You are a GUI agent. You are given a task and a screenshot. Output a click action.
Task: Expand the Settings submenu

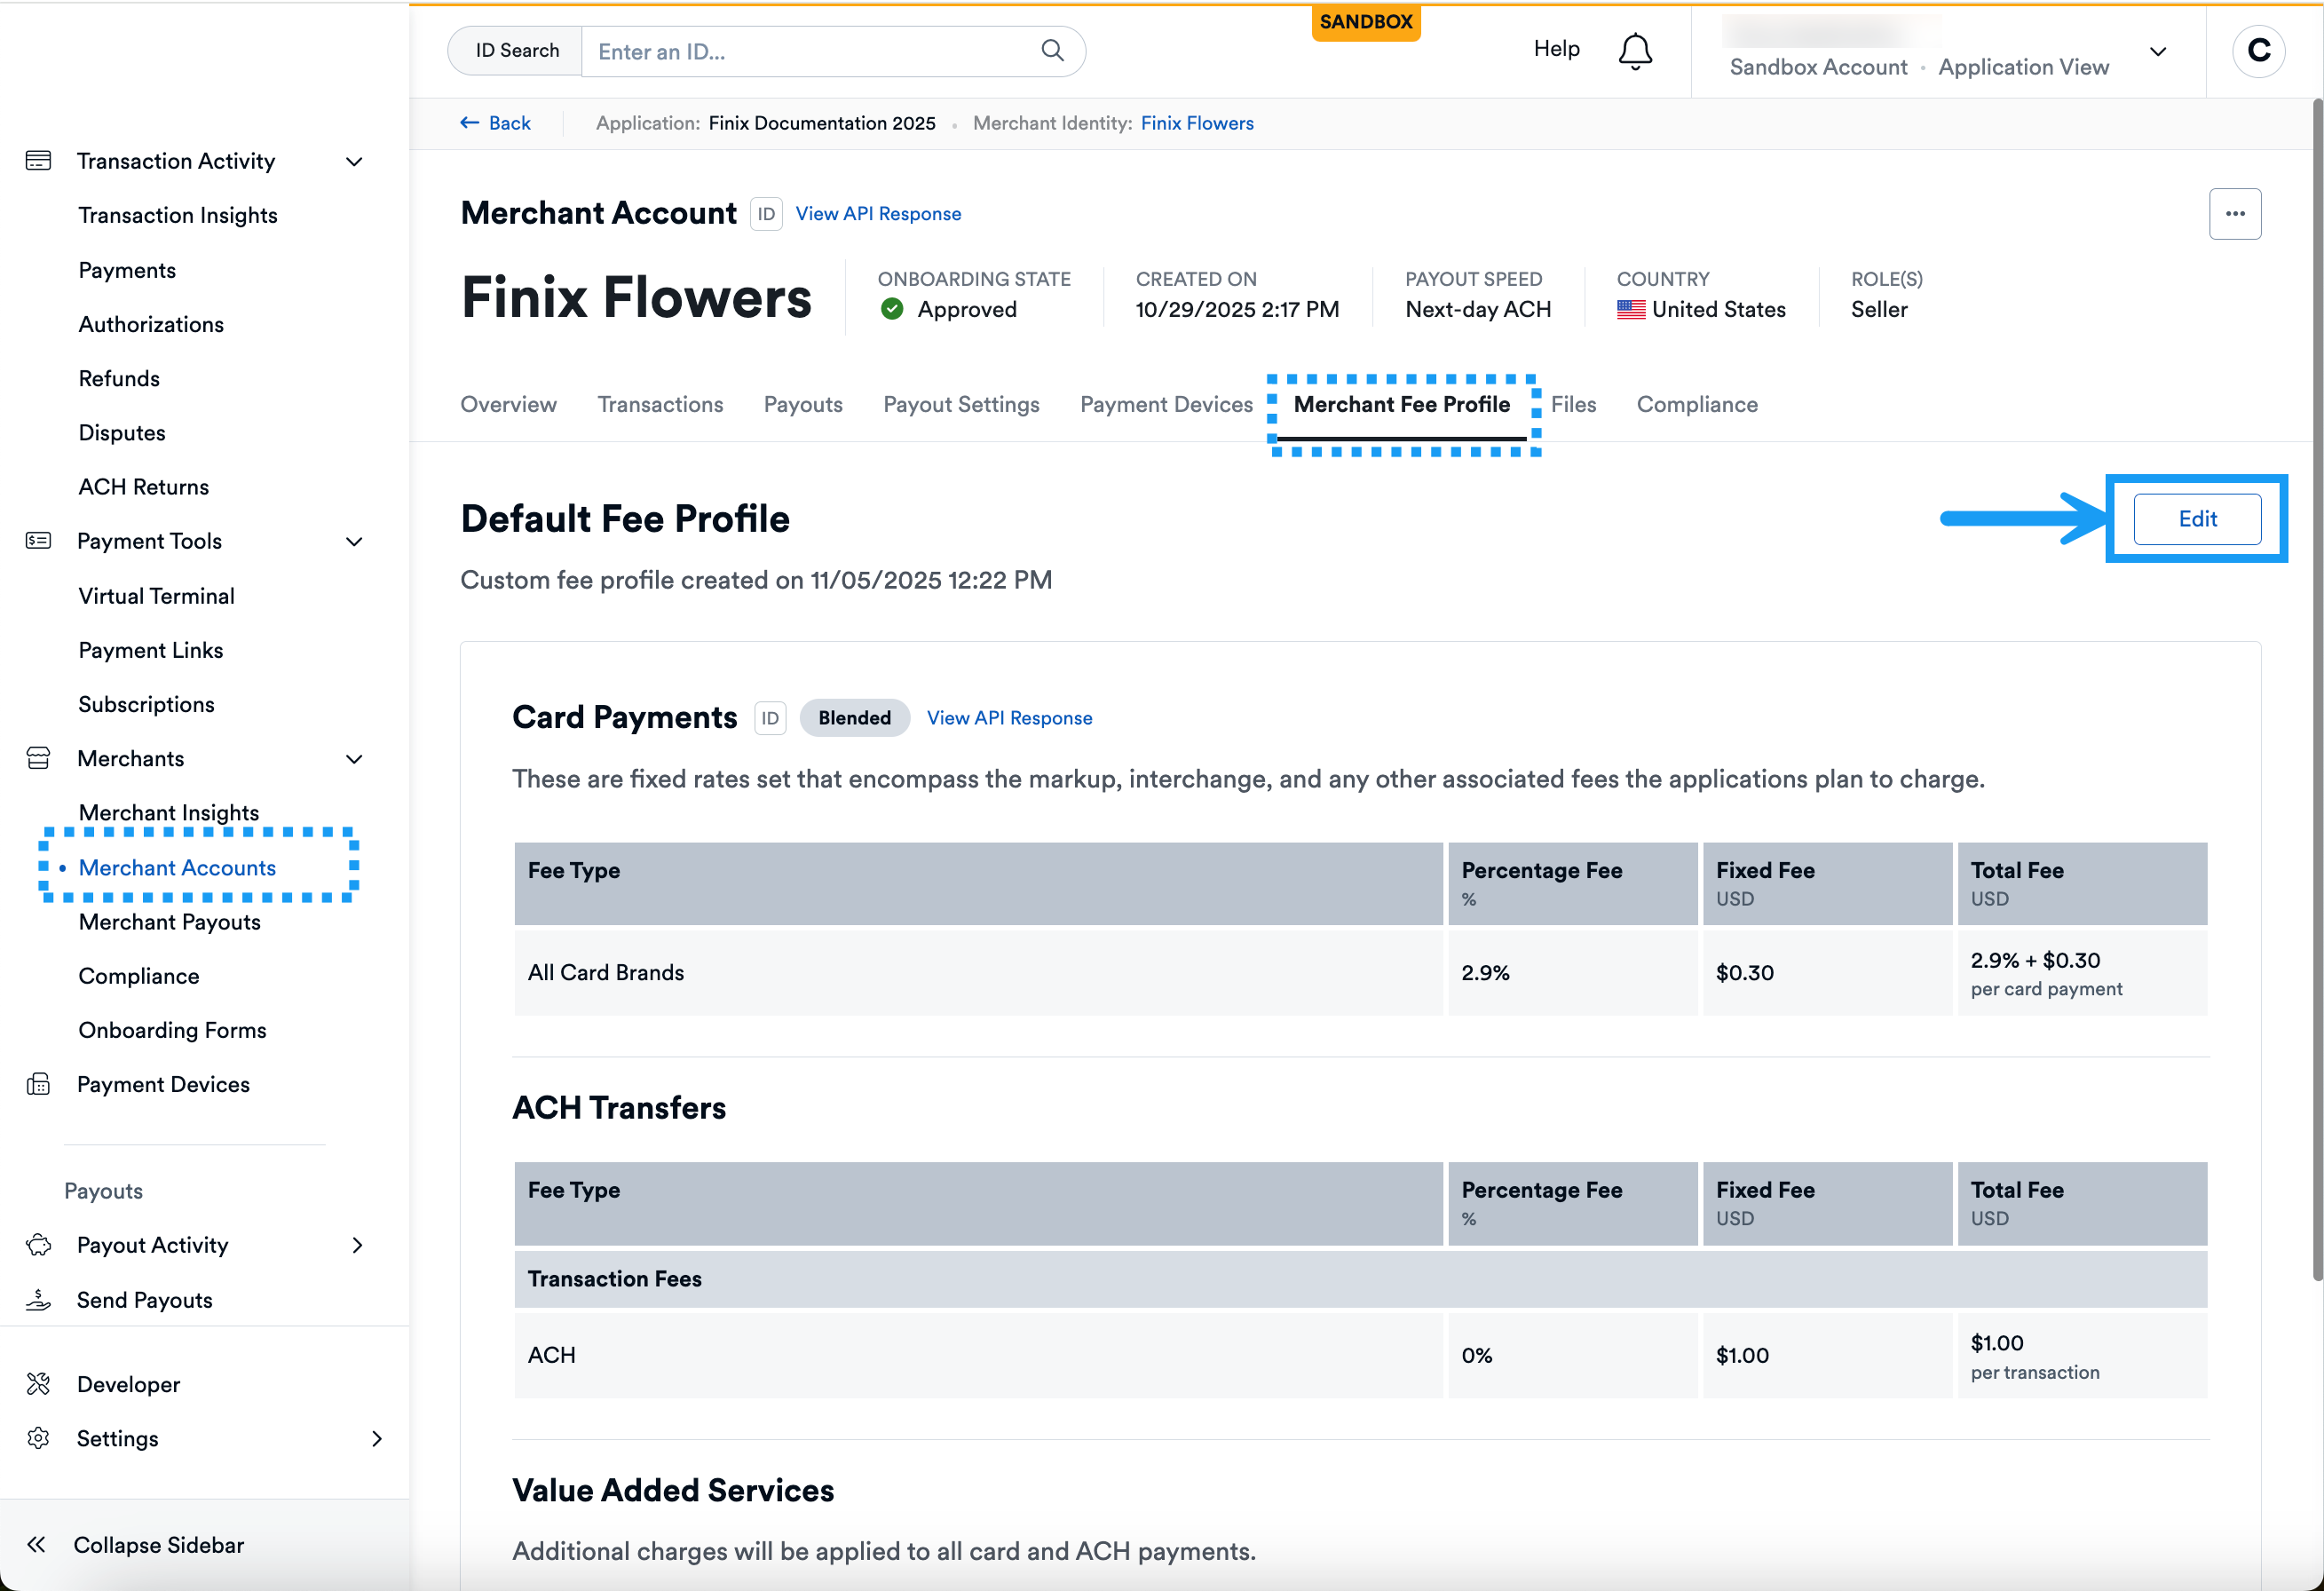tap(376, 1438)
